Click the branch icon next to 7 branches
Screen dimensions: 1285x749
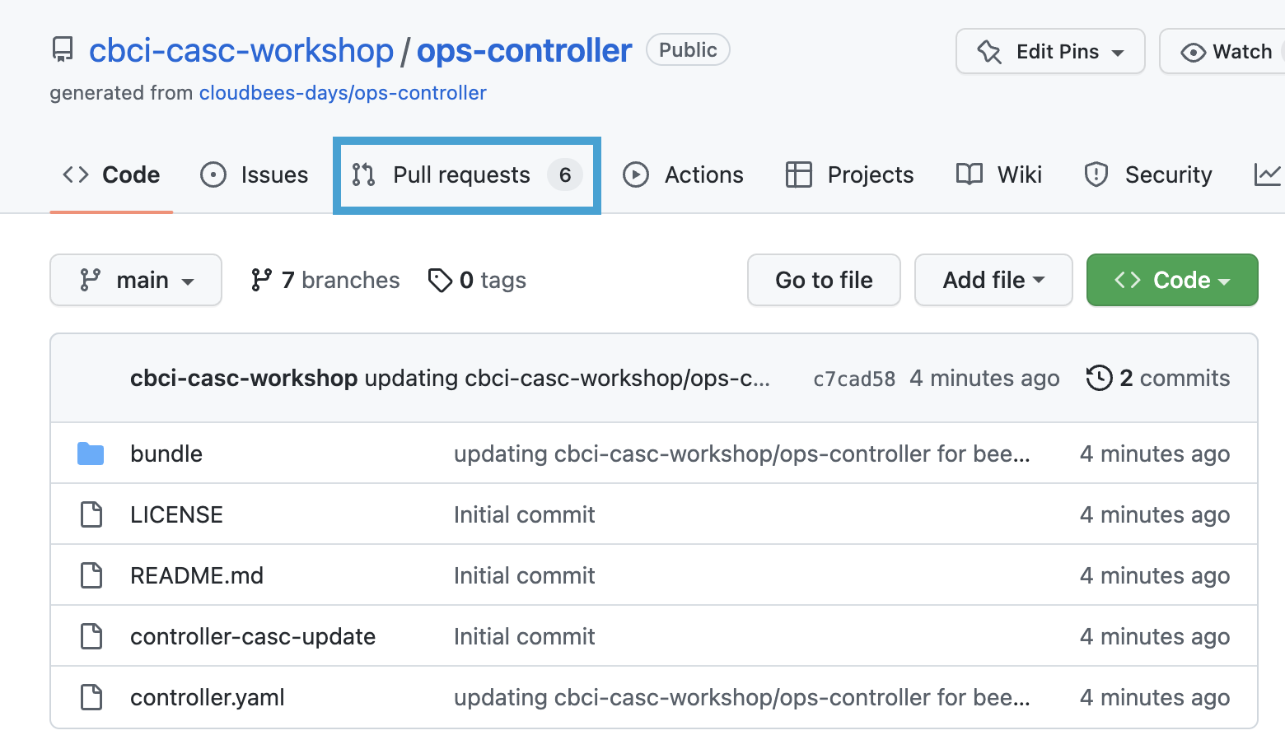click(x=261, y=280)
